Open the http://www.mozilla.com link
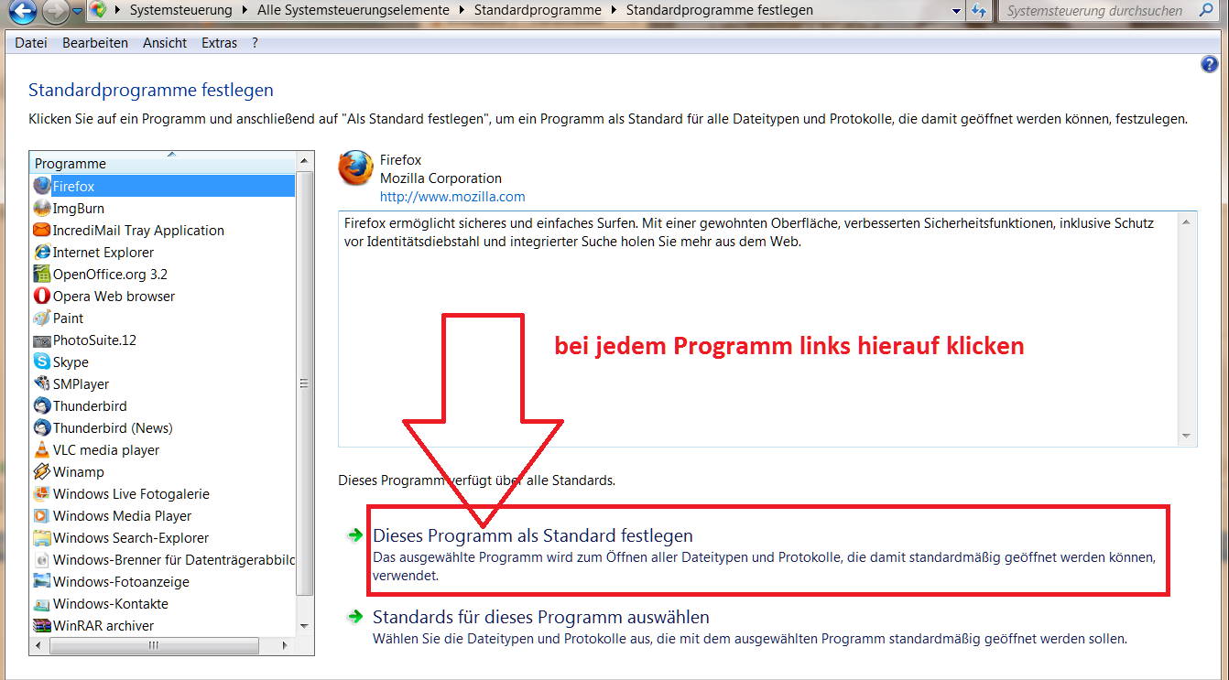The image size is (1229, 680). point(452,197)
